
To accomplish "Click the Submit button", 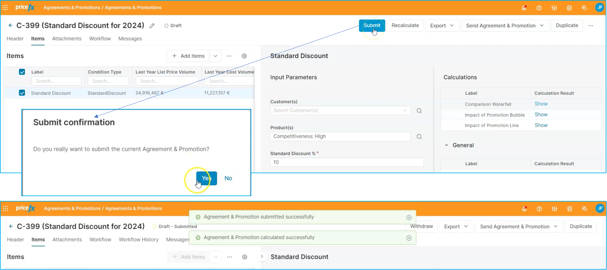I will (372, 25).
